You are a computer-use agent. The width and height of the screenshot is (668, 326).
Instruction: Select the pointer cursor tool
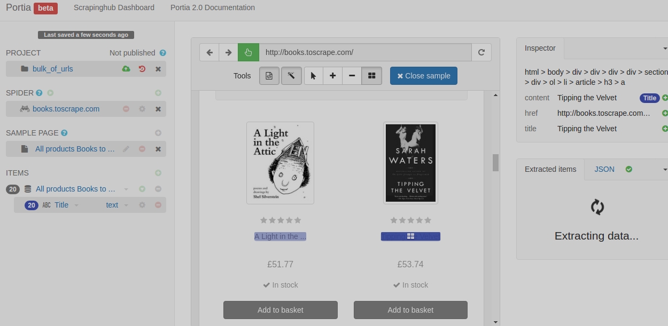[x=314, y=76]
